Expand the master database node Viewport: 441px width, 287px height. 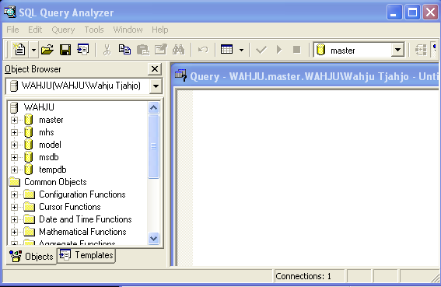tap(14, 120)
